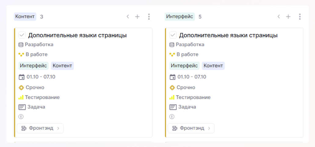
Task: Open task title in Контент column card
Action: (77, 35)
